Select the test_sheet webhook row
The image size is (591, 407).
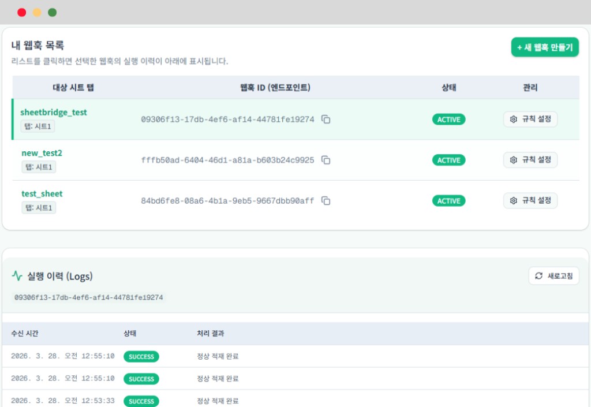(x=295, y=200)
